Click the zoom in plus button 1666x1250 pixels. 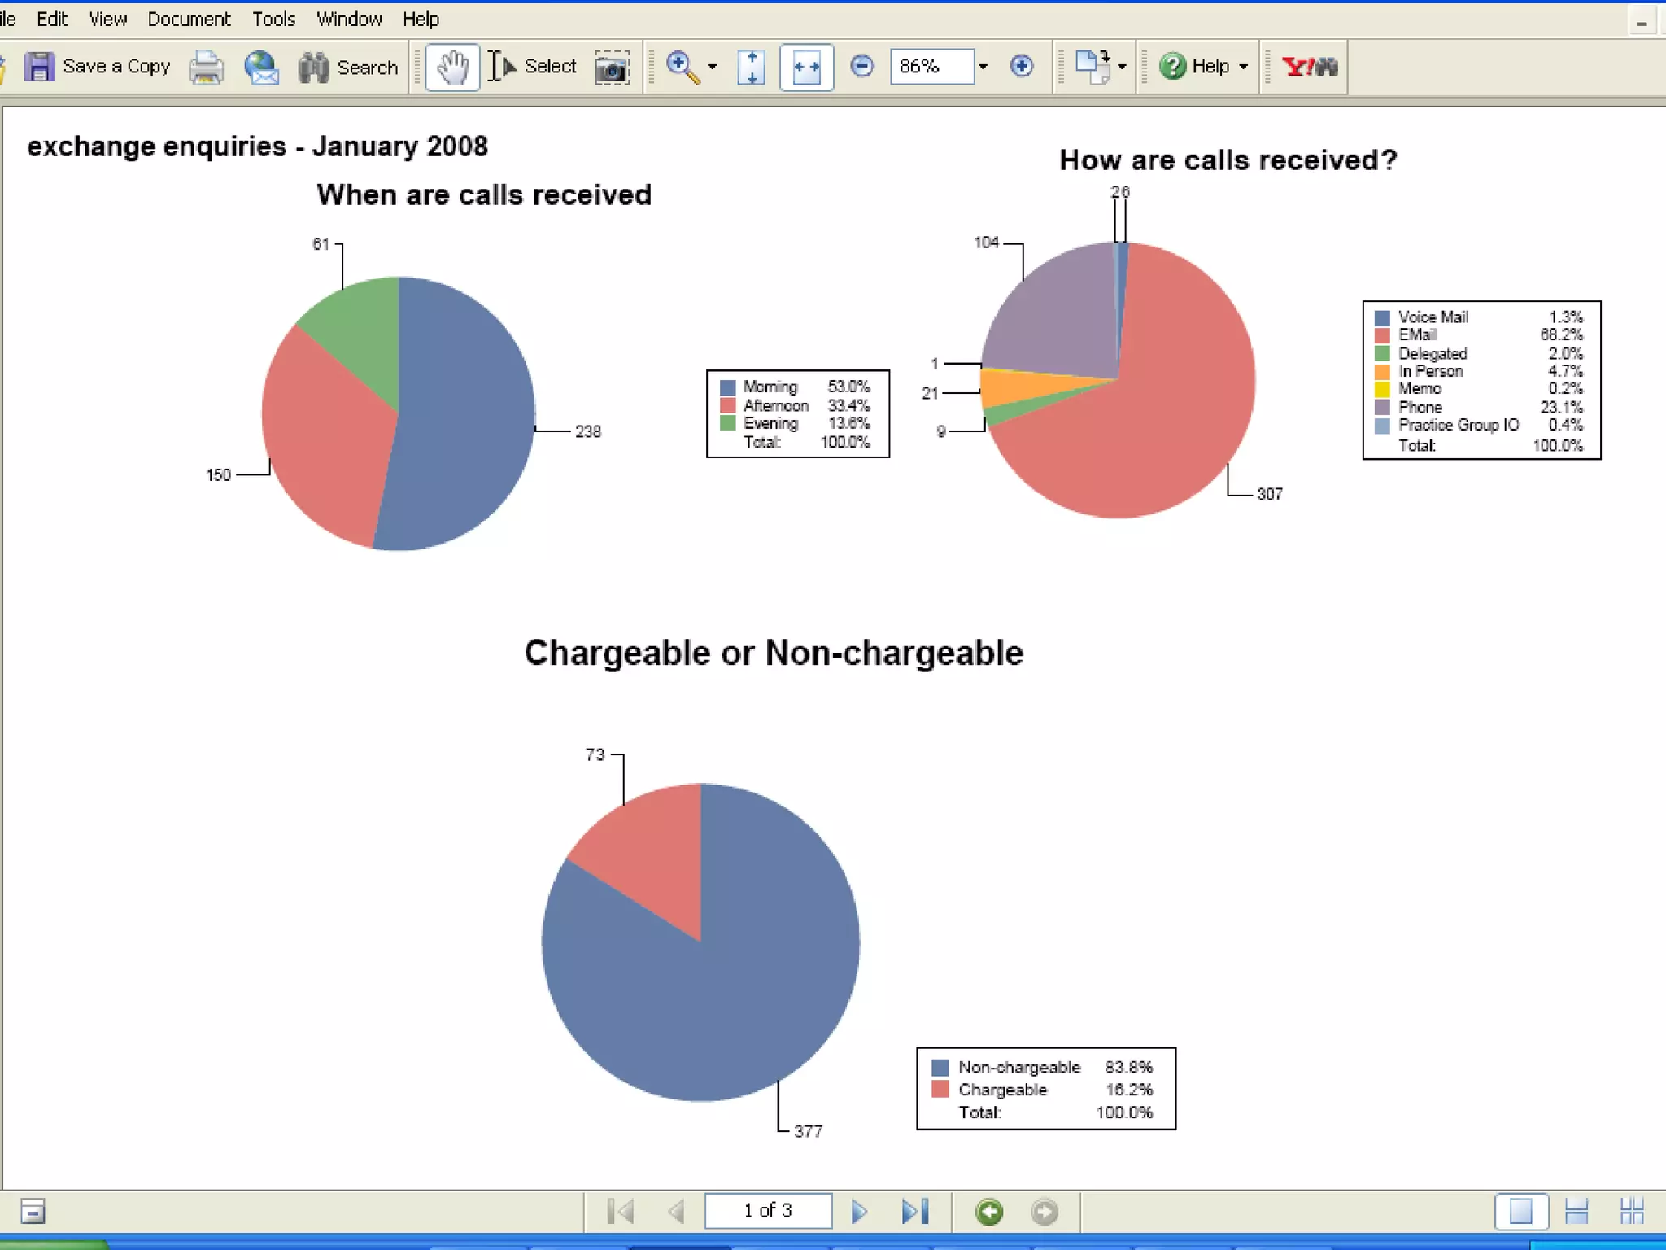[x=1021, y=66]
